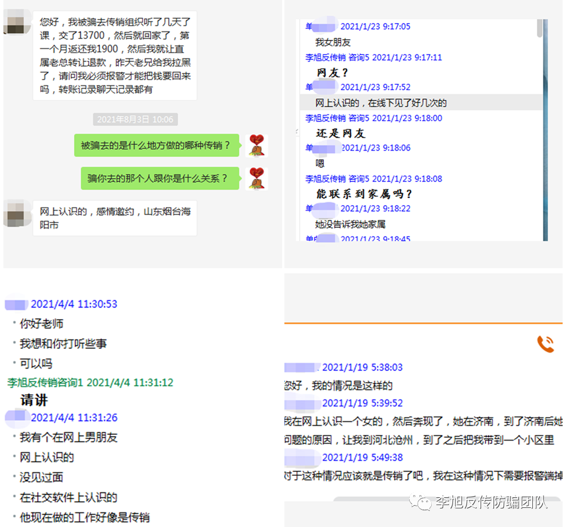Click blurred avatar beside 山东烟台海阳市 message
566x527 pixels.
click(17, 213)
